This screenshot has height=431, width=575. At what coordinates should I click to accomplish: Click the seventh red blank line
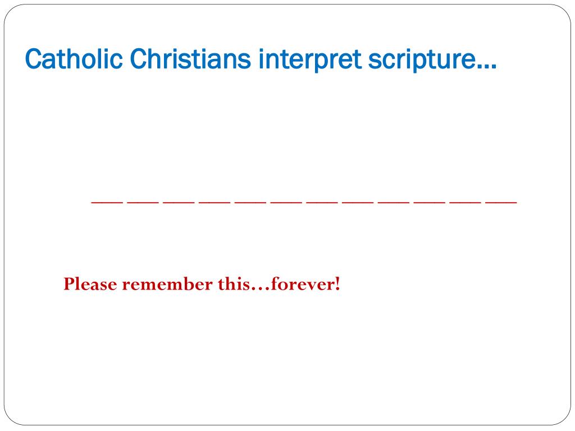click(x=322, y=202)
